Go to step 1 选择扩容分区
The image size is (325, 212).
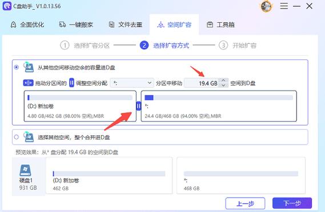(x=85, y=45)
